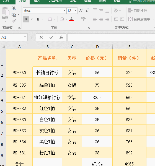Open the phonetic guide dropdown arrow
This screenshot has height=166, width=155.
(88, 19)
